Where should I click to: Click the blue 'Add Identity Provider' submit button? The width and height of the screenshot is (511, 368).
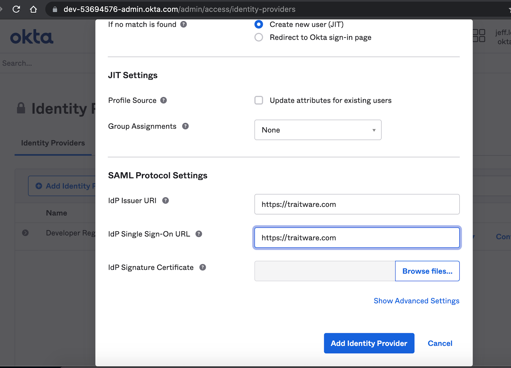(369, 343)
